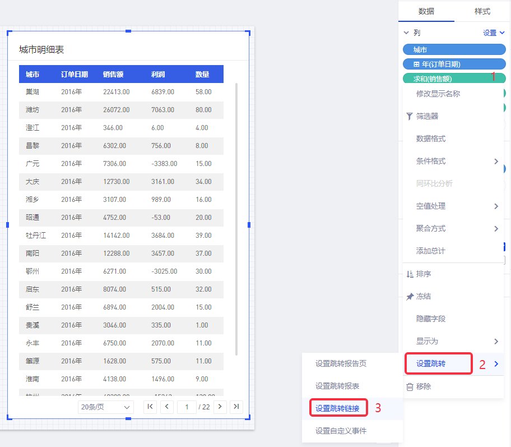Click the 年(订单日期) field pill
The height and width of the screenshot is (447, 511).
[x=454, y=64]
